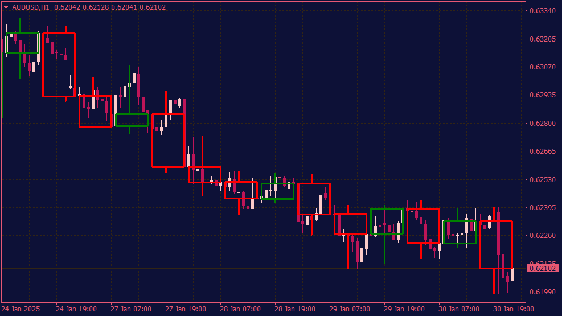Click the 0.61990 price axis label
Image resolution: width=562 pixels, height=316 pixels.
click(543, 292)
